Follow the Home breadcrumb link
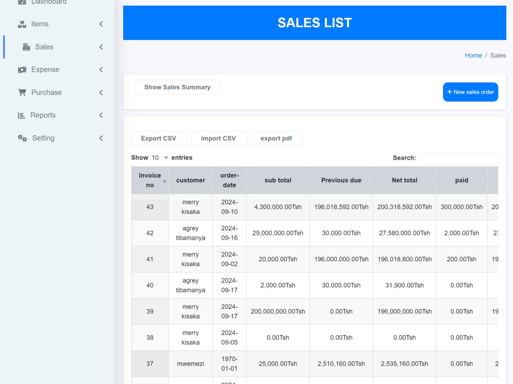513x384 pixels. click(473, 55)
